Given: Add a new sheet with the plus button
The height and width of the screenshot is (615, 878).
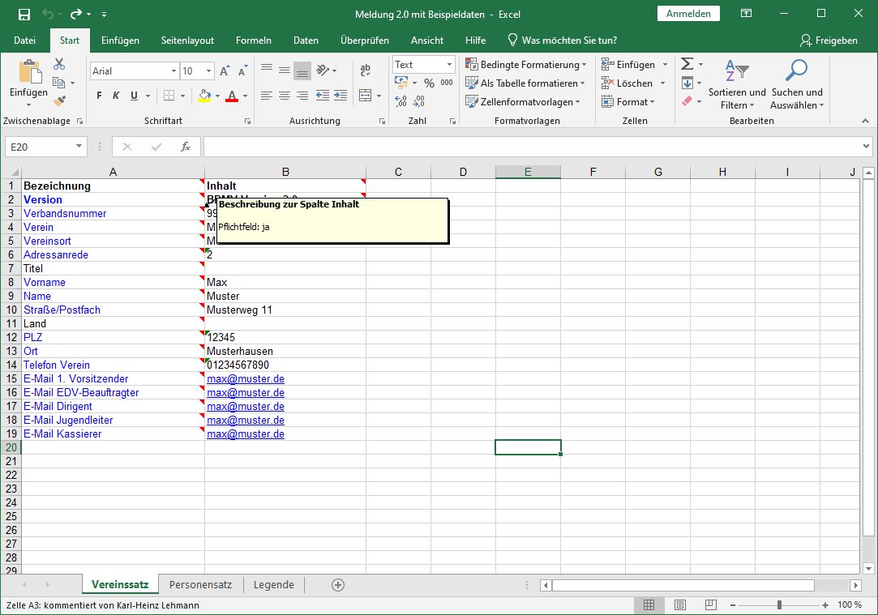Looking at the screenshot, I should click(x=337, y=585).
